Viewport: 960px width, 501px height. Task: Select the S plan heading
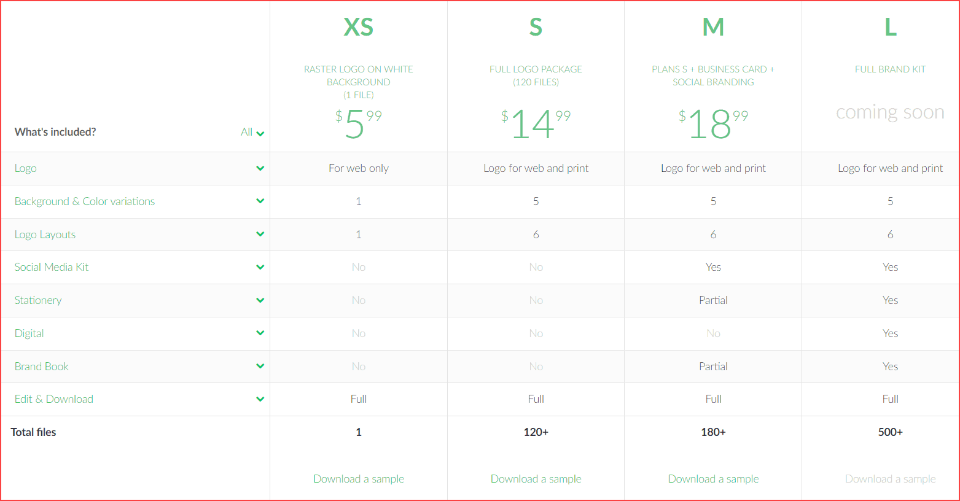536,27
